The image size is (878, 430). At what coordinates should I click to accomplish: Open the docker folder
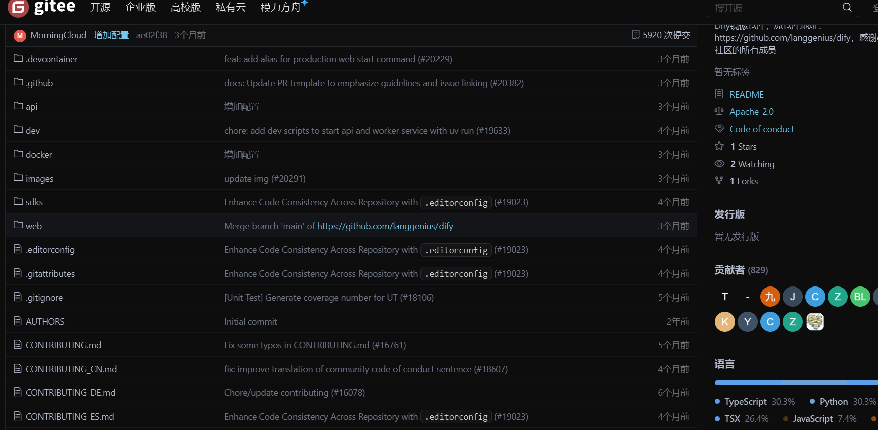point(39,155)
